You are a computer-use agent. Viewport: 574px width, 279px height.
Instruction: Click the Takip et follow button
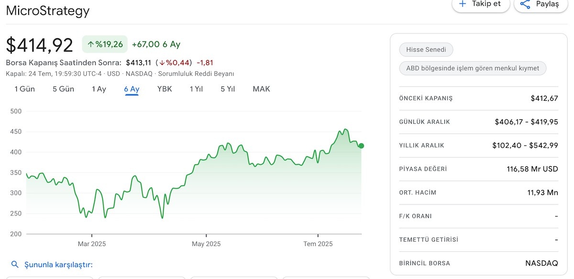pyautogui.click(x=481, y=4)
